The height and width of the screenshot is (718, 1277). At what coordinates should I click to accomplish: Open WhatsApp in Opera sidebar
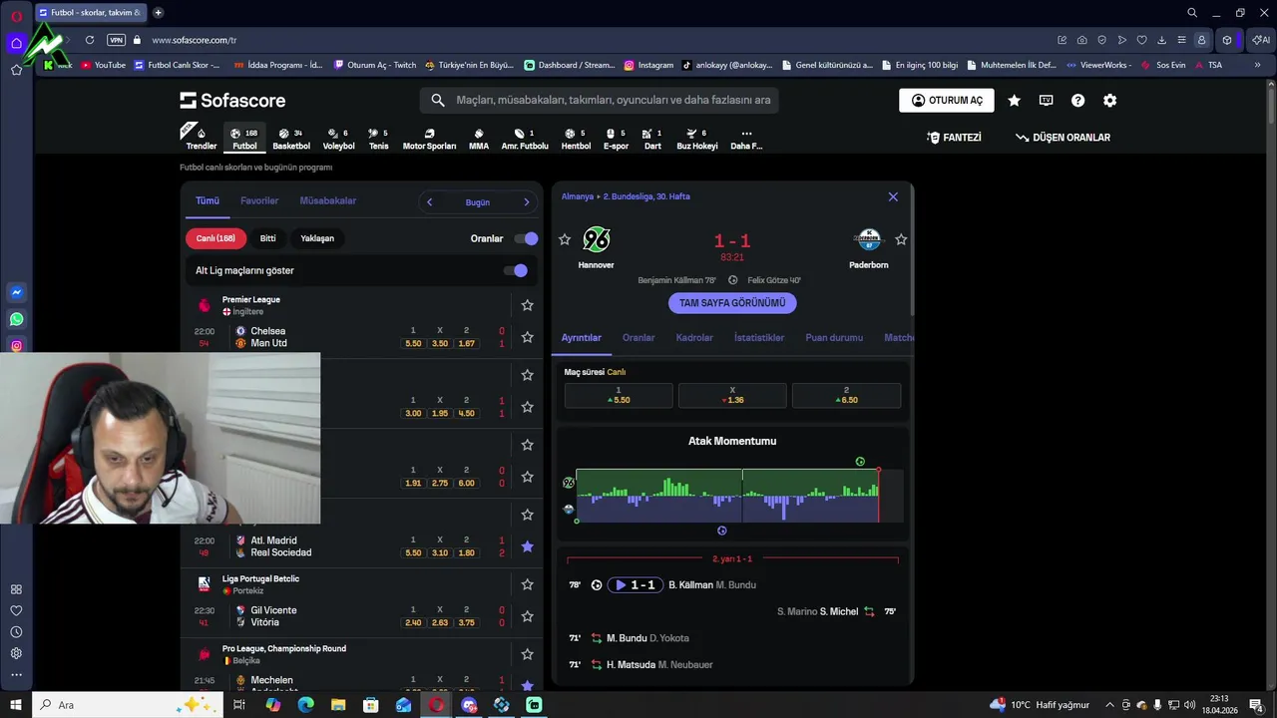16,319
